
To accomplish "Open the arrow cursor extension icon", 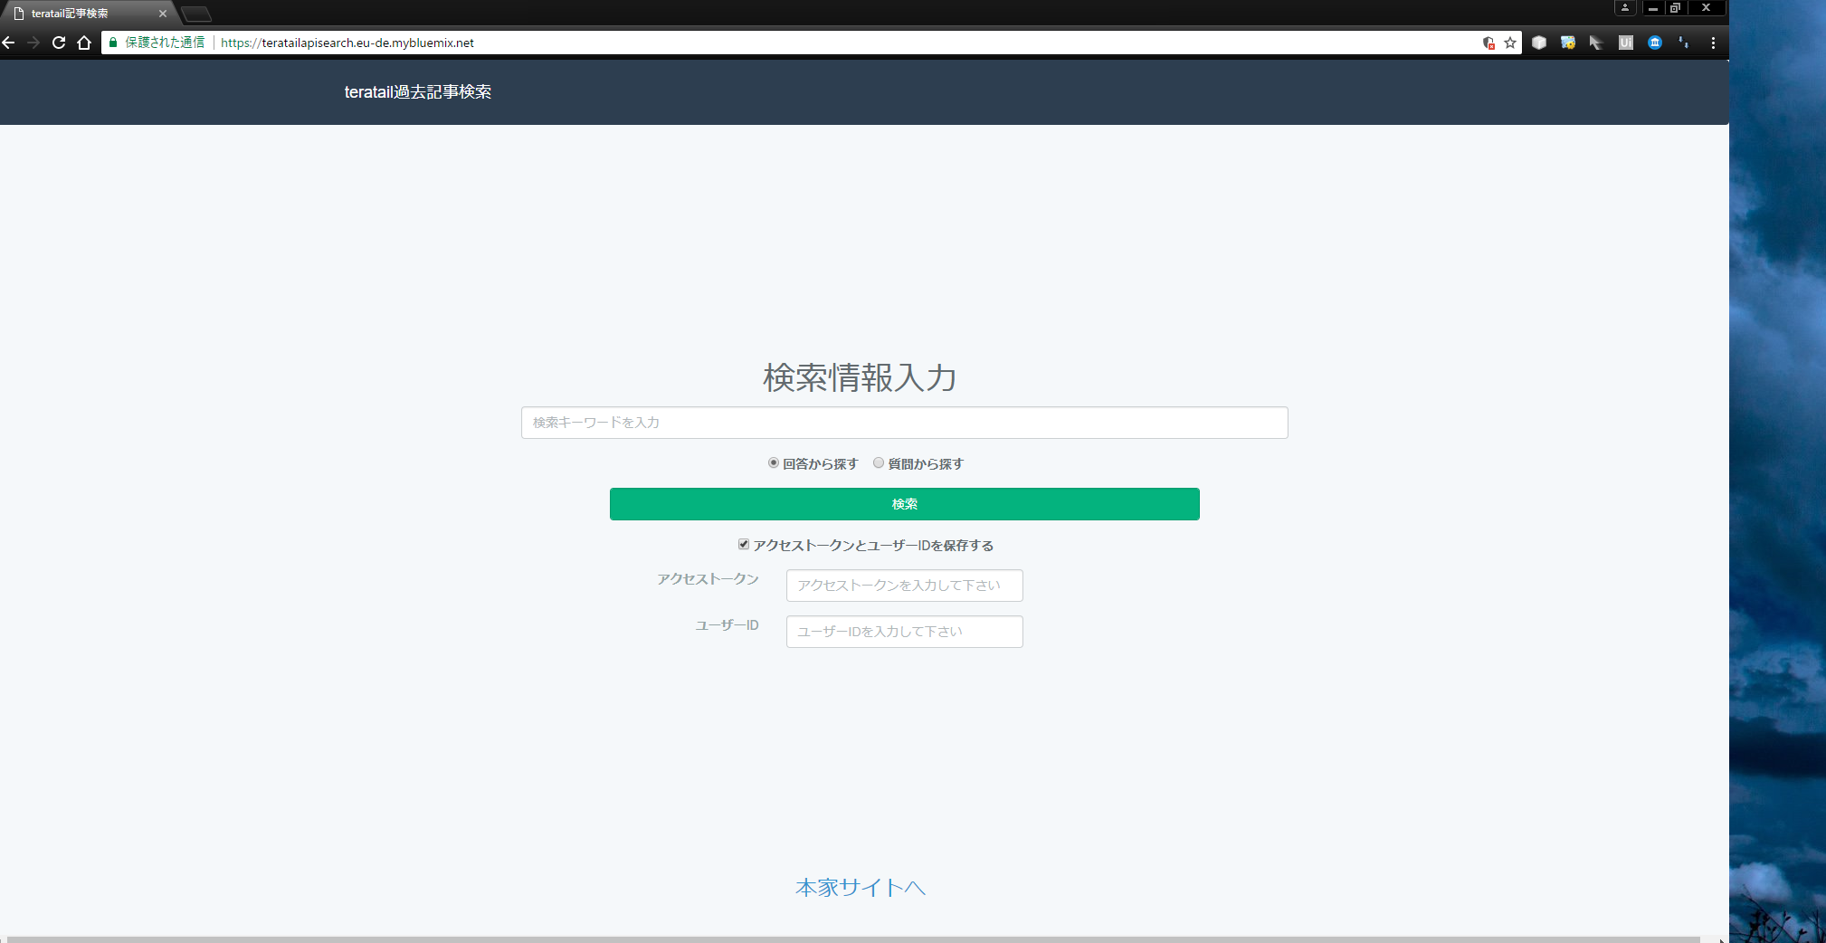I will coord(1596,43).
